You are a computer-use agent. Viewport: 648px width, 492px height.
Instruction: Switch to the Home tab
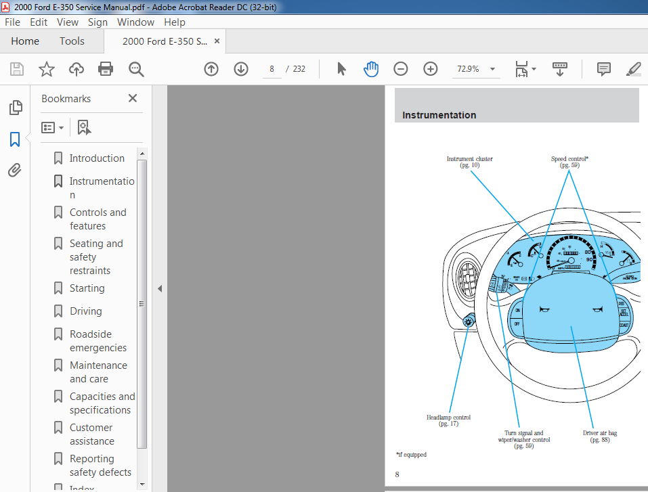(25, 41)
